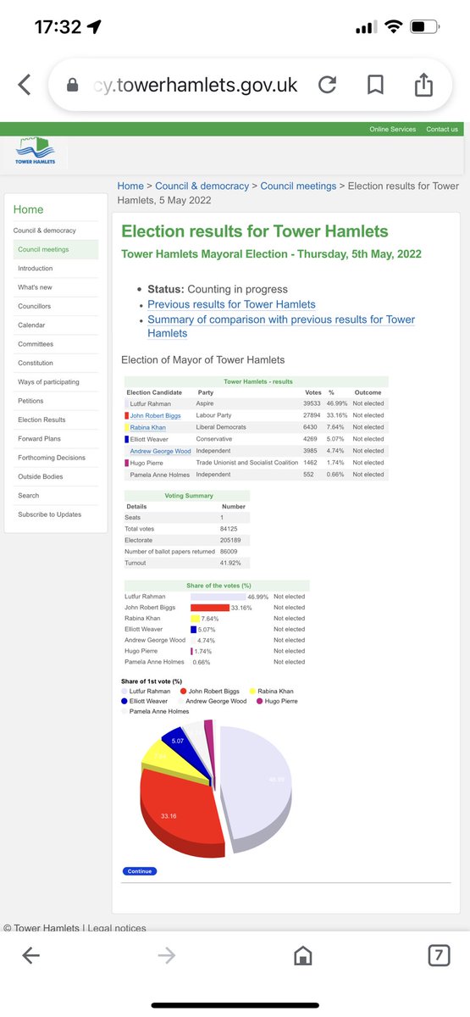Open What's new in sidebar
This screenshot has height=1017, width=470.
tap(35, 287)
